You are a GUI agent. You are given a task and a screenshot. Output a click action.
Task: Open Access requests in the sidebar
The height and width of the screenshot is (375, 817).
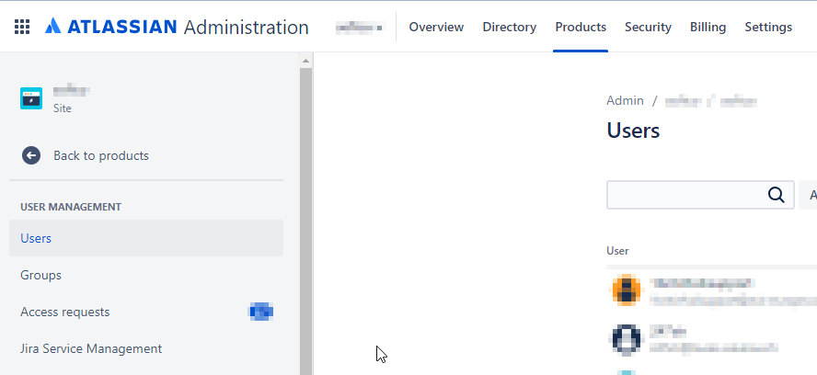[x=146, y=312]
